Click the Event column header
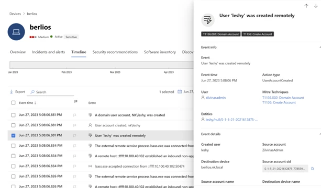Screen dimensions: 321x188 pyautogui.click(x=92, y=103)
